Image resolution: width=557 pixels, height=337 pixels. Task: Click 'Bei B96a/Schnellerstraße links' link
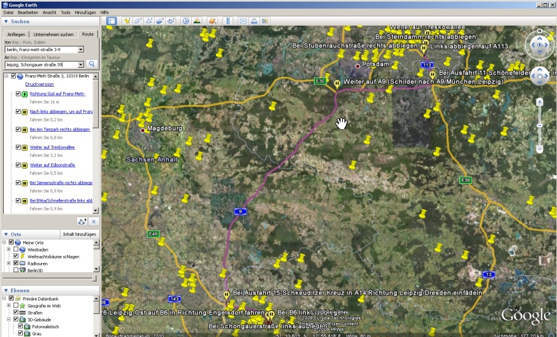[x=61, y=200]
